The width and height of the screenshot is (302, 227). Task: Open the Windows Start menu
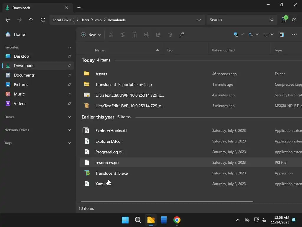click(125, 220)
